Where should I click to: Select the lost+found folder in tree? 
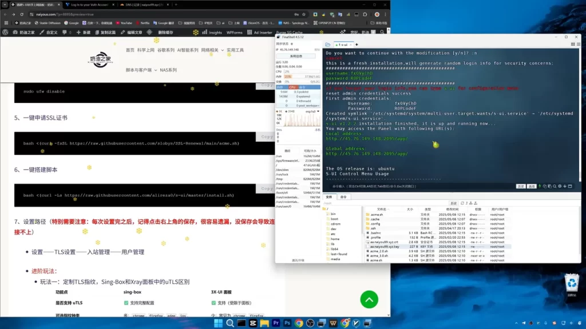(338, 254)
